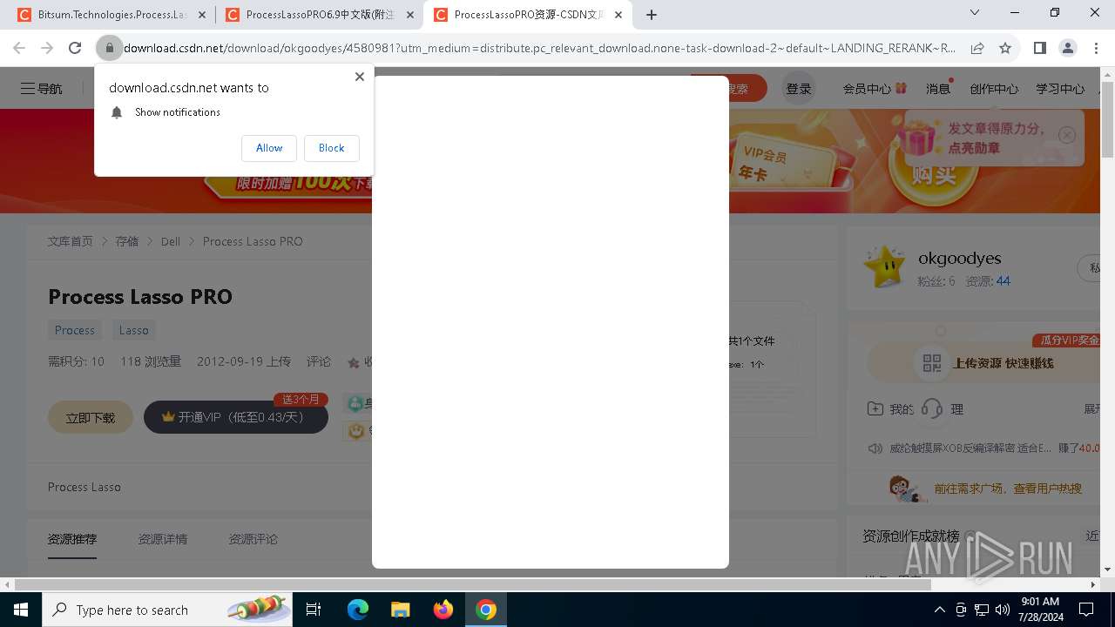The width and height of the screenshot is (1115, 627).
Task: Open the Windows Start menu
Action: (21, 610)
